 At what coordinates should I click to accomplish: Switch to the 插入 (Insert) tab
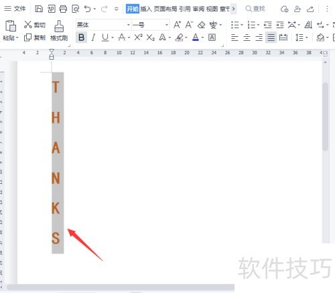(146, 9)
